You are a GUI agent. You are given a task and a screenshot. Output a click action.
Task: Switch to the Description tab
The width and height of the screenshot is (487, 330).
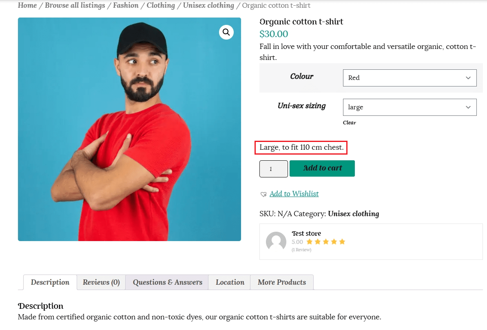click(50, 282)
